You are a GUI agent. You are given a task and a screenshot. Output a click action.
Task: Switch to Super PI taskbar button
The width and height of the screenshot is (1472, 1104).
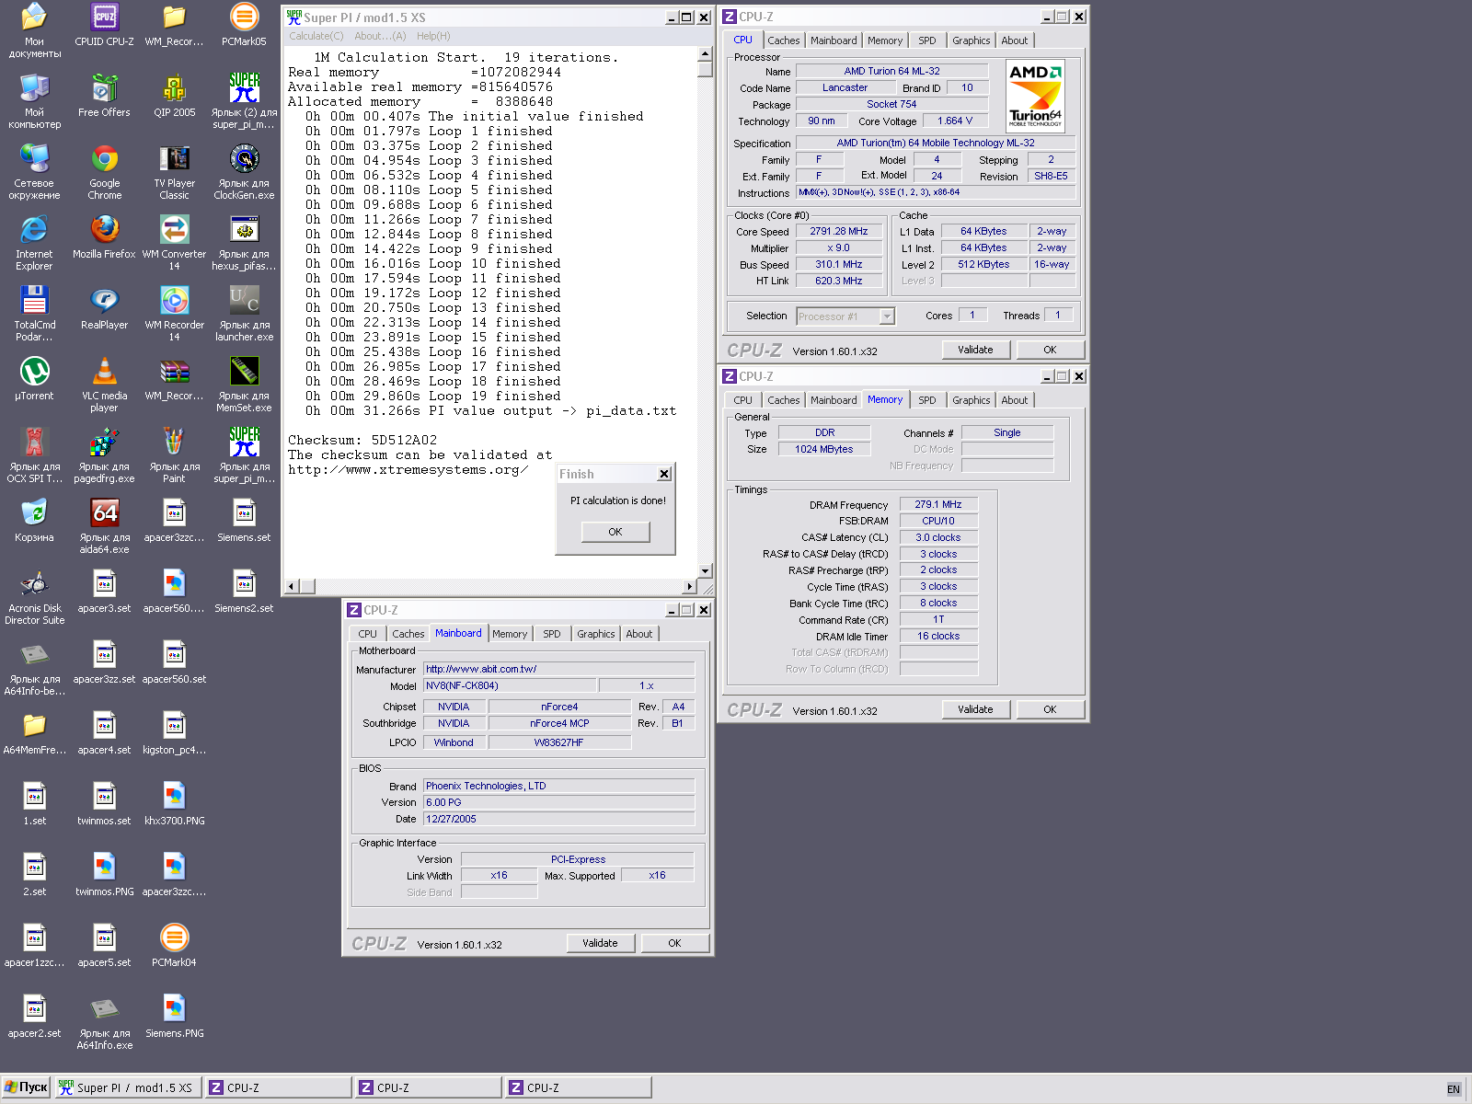pyautogui.click(x=127, y=1087)
